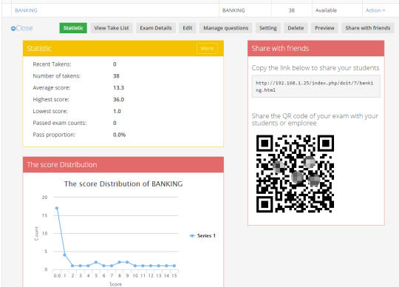
Task: Open the BANKING exam link
Action: point(26,10)
